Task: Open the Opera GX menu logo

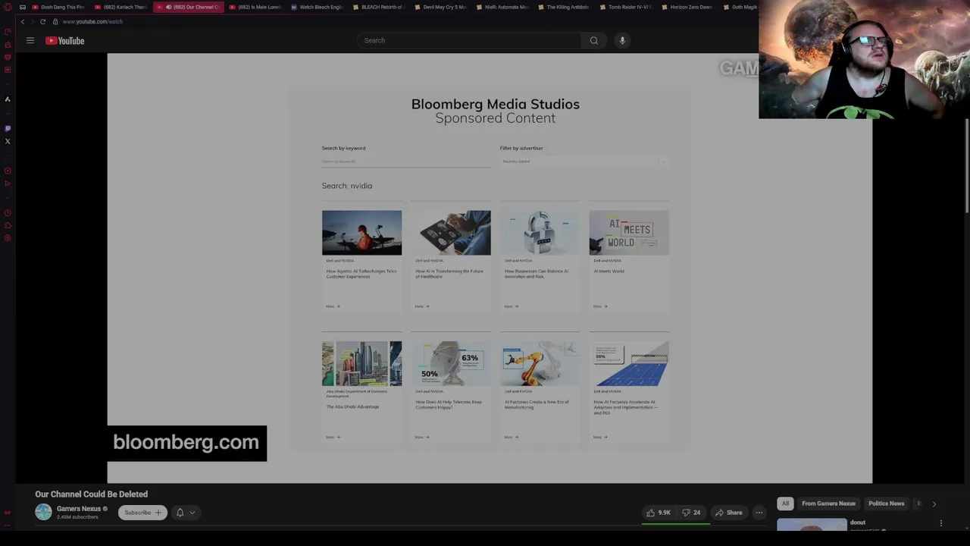Action: coord(8,7)
